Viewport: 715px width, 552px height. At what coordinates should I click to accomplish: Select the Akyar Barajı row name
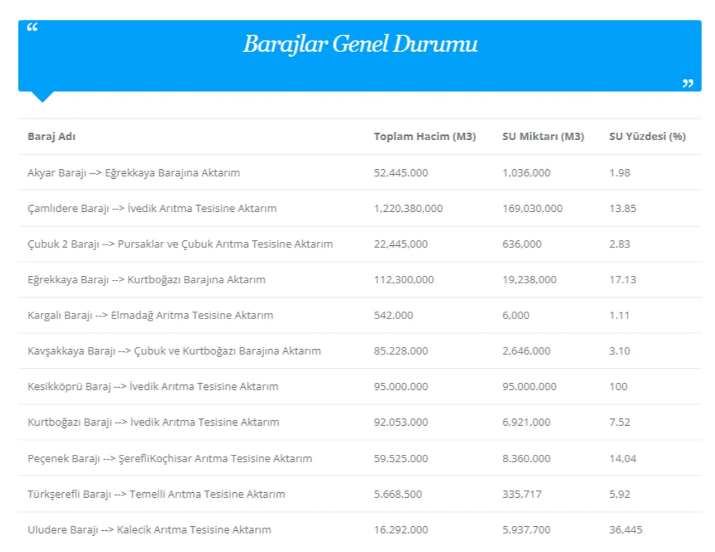tap(134, 173)
